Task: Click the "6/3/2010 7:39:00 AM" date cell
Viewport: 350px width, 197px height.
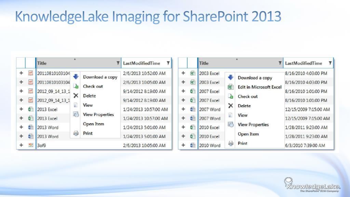Action: 305,145
